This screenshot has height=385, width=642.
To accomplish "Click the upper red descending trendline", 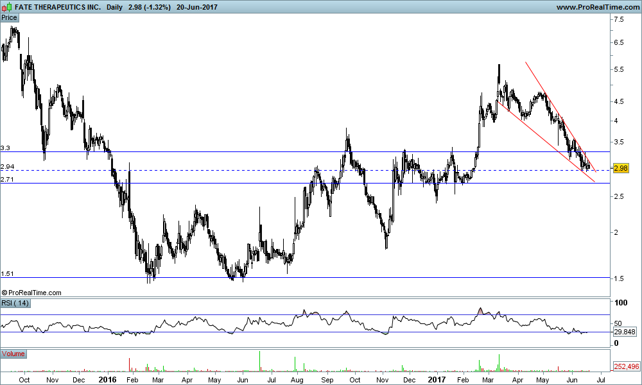I will click(x=561, y=117).
